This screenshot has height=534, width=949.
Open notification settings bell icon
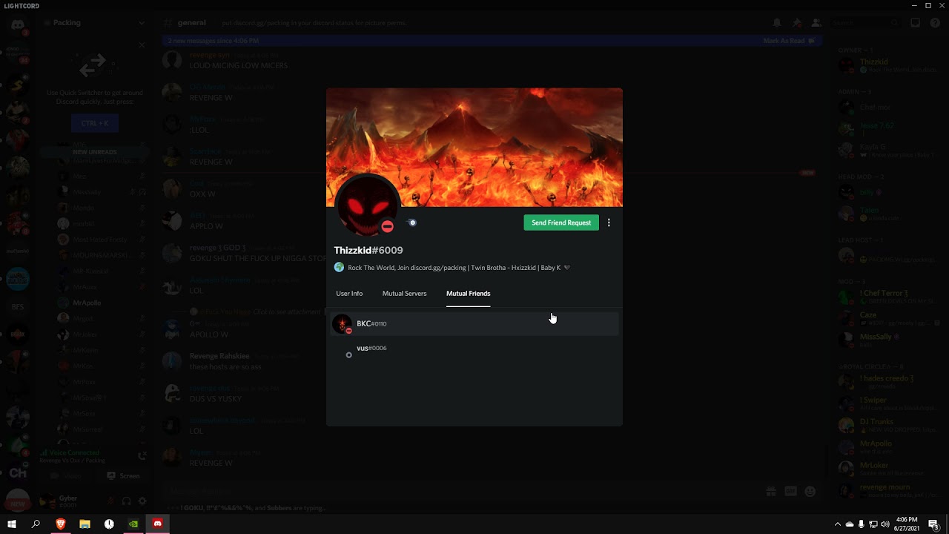point(777,23)
